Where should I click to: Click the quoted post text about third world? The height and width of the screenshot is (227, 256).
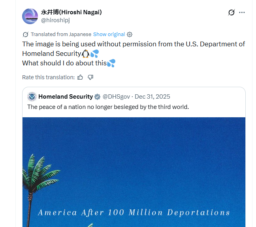[x=108, y=107]
